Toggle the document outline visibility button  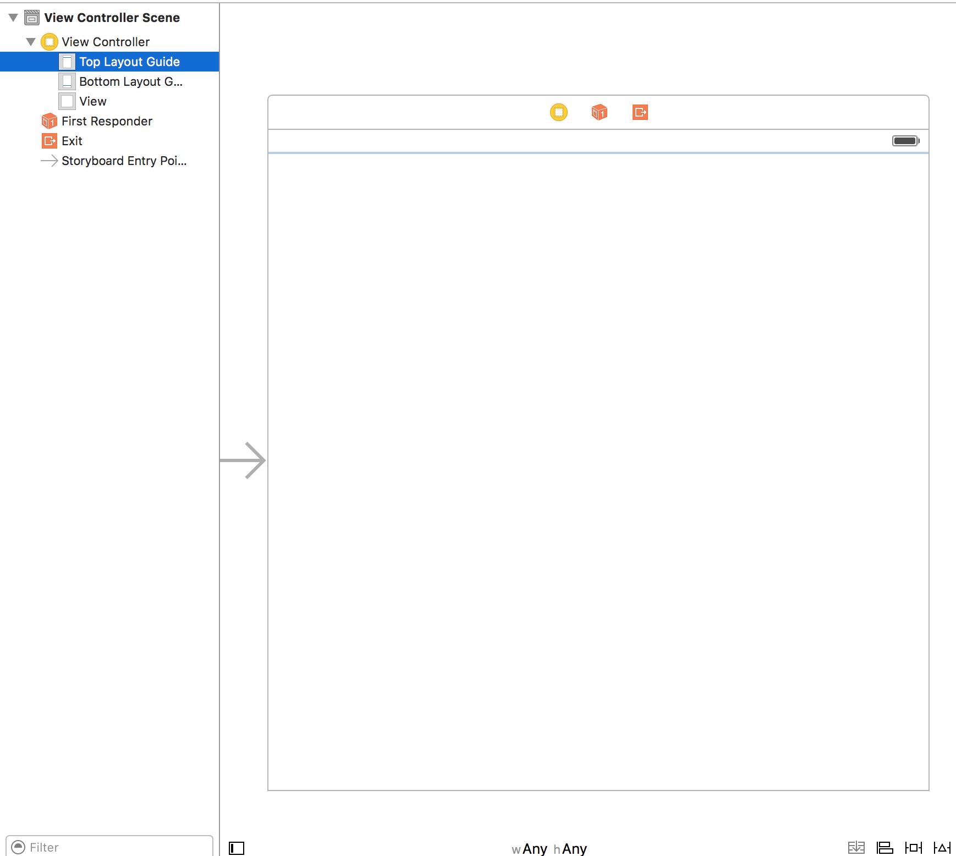pyautogui.click(x=237, y=848)
